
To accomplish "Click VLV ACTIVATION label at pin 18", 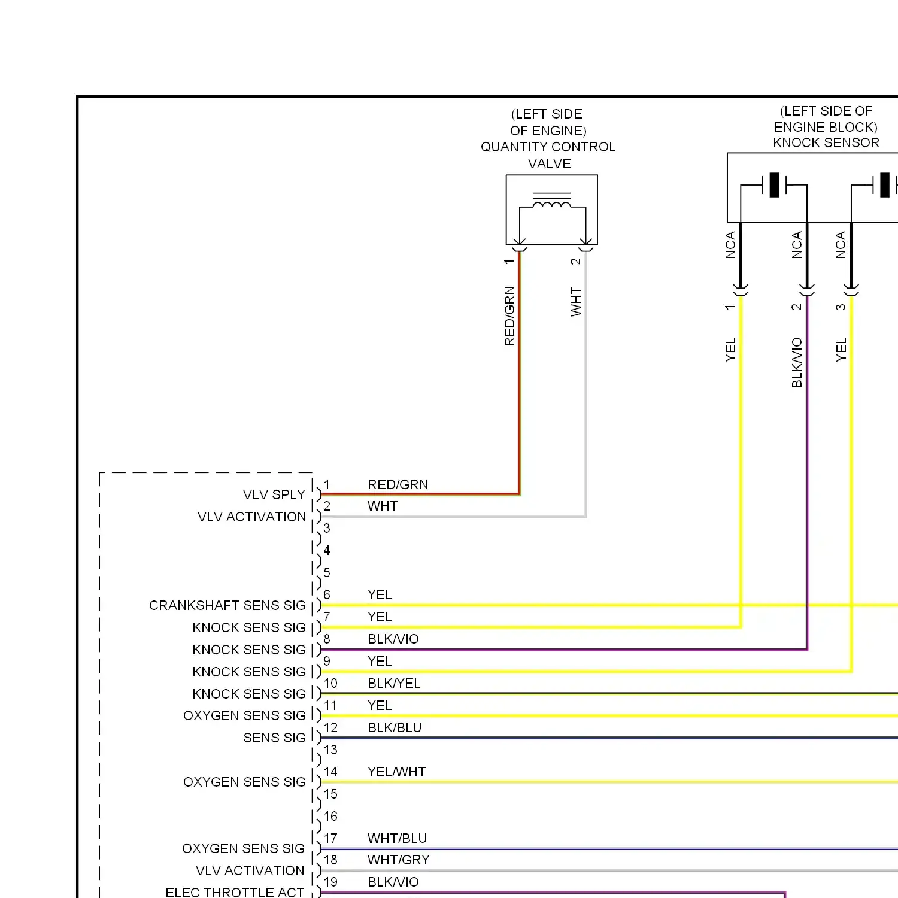I will pyautogui.click(x=250, y=870).
